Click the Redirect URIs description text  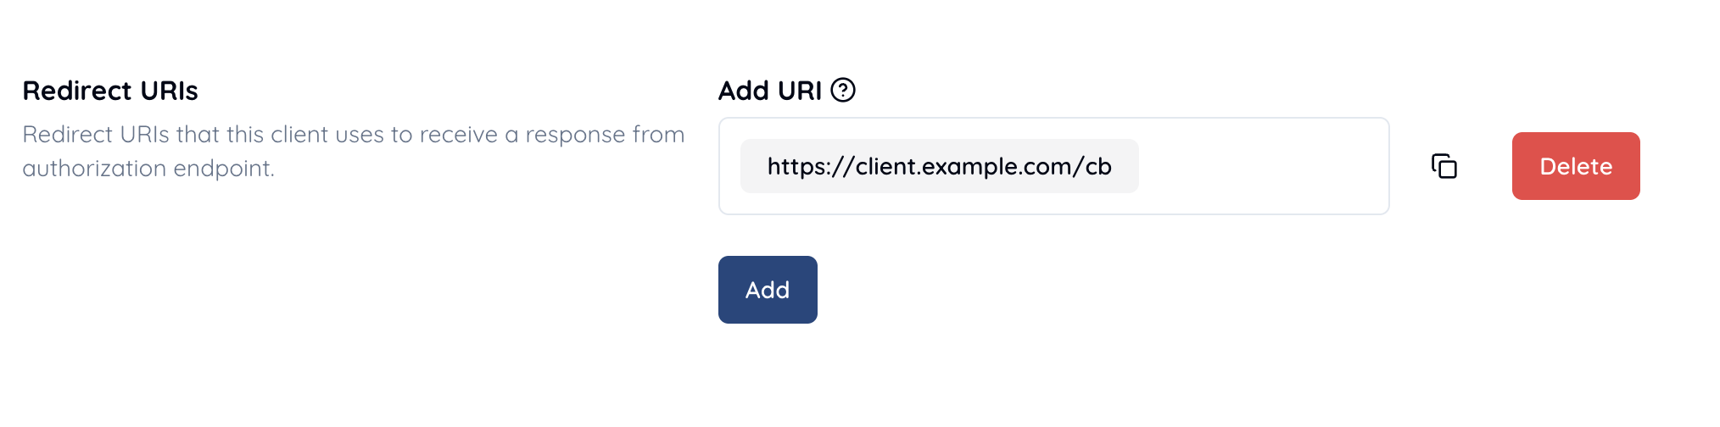click(353, 151)
